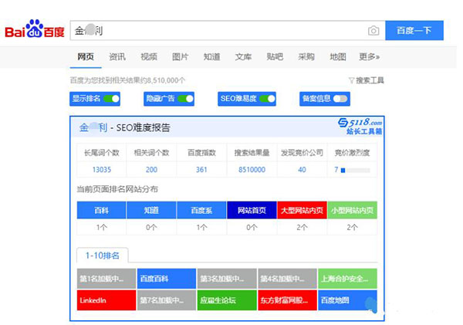Click the 5118.com toolbox logo

point(360,127)
